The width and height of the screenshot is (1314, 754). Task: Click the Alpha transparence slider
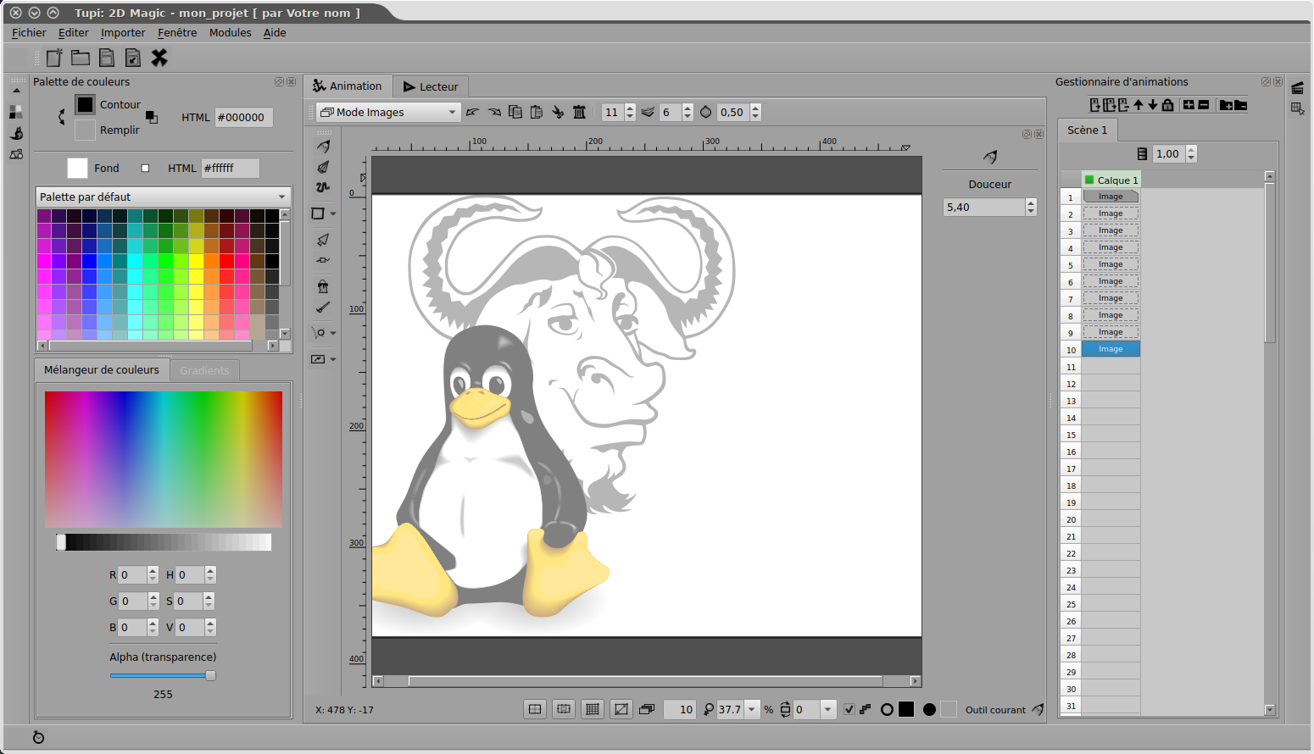point(162,675)
